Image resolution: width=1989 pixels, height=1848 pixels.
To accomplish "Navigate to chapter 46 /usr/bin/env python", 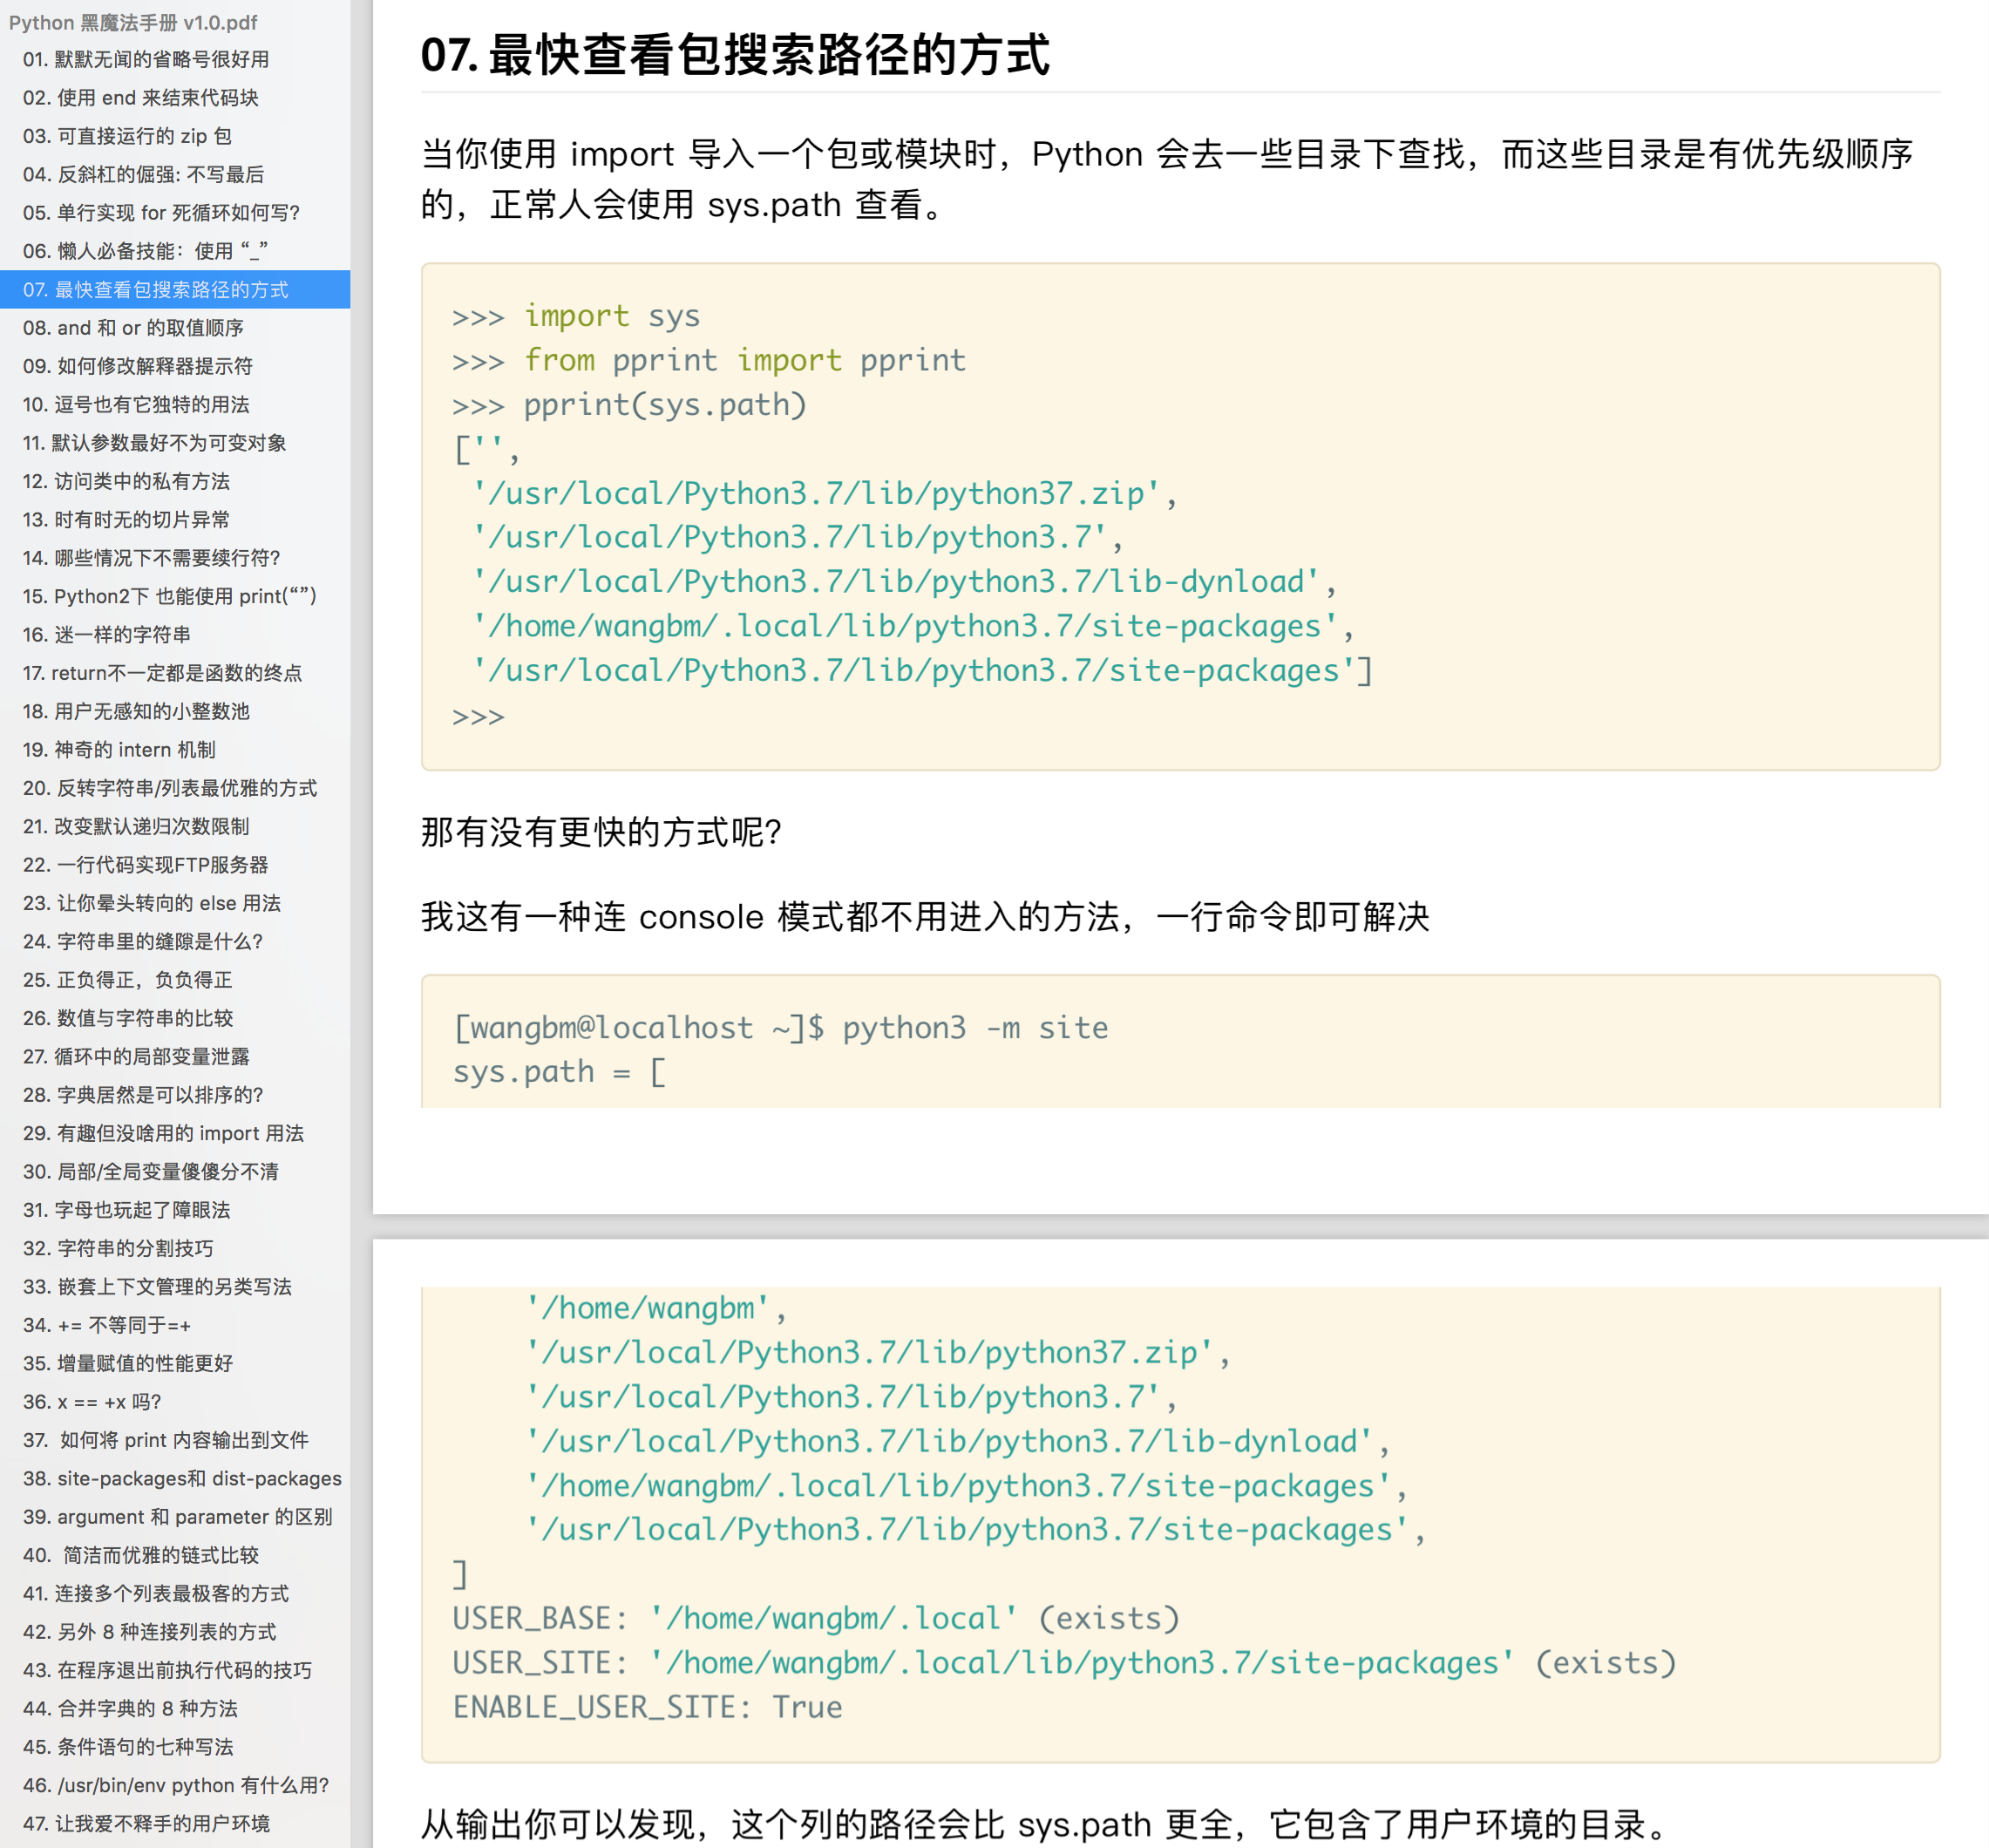I will click(x=176, y=1785).
